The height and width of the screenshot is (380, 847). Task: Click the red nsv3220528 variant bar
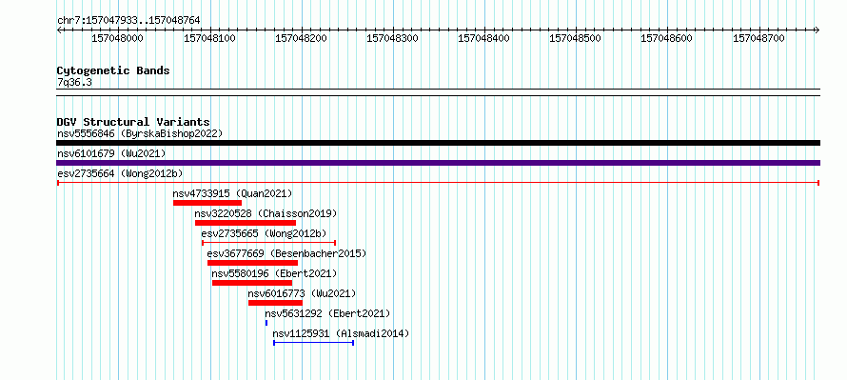(x=246, y=223)
